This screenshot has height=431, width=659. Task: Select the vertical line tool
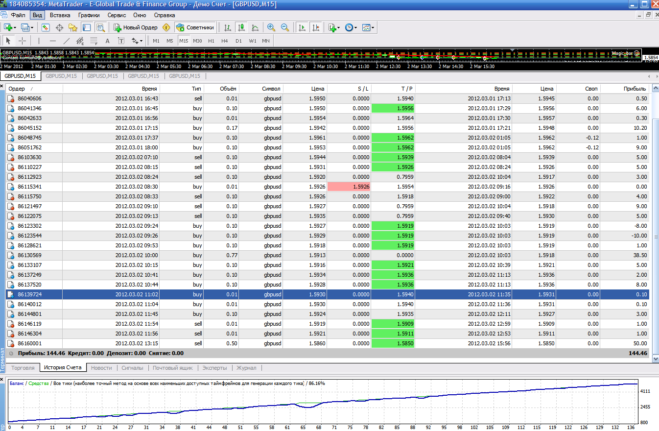[39, 41]
